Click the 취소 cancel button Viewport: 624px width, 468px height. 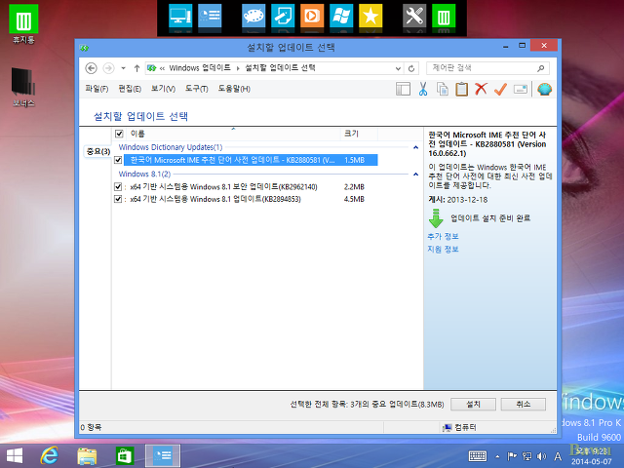point(524,405)
